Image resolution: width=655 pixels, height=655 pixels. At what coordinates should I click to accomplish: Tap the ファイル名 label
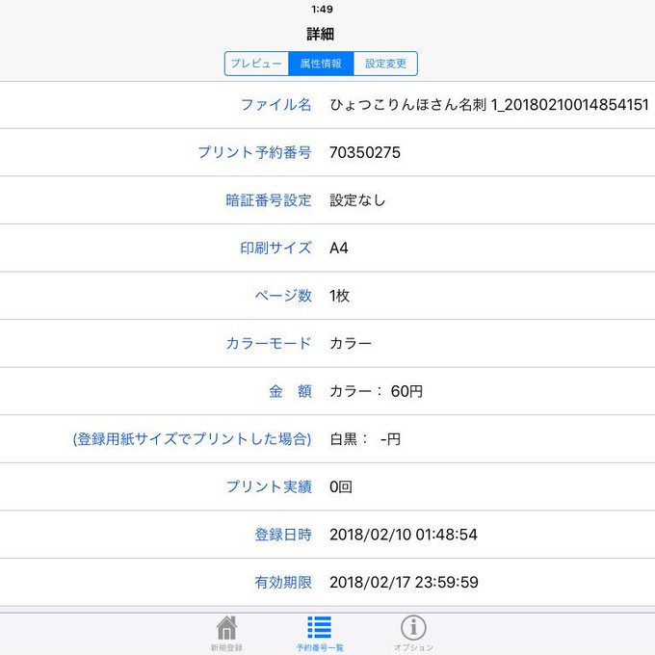[275, 105]
